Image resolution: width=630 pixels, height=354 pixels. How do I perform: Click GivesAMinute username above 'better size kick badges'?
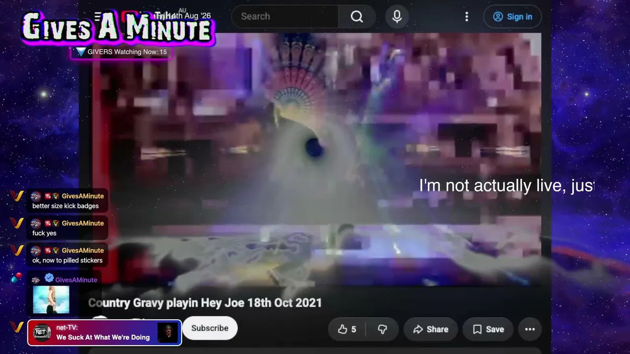click(x=83, y=196)
